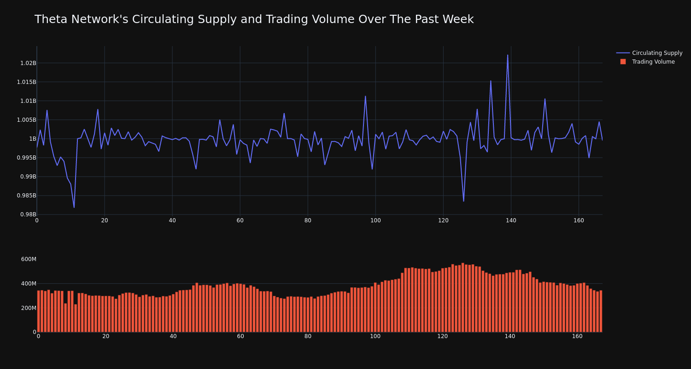Screen dimensions: 691x369
Task: Click the highest supply spike near 139
Action: pos(508,55)
